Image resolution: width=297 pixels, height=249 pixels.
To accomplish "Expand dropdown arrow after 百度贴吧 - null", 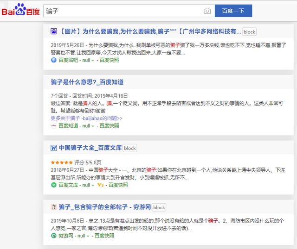I will point(93,61).
